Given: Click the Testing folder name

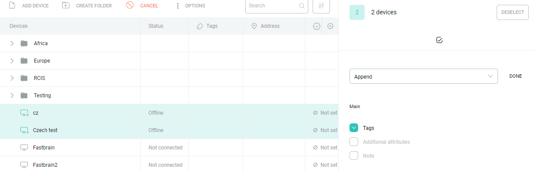Looking at the screenshot, I should point(42,96).
